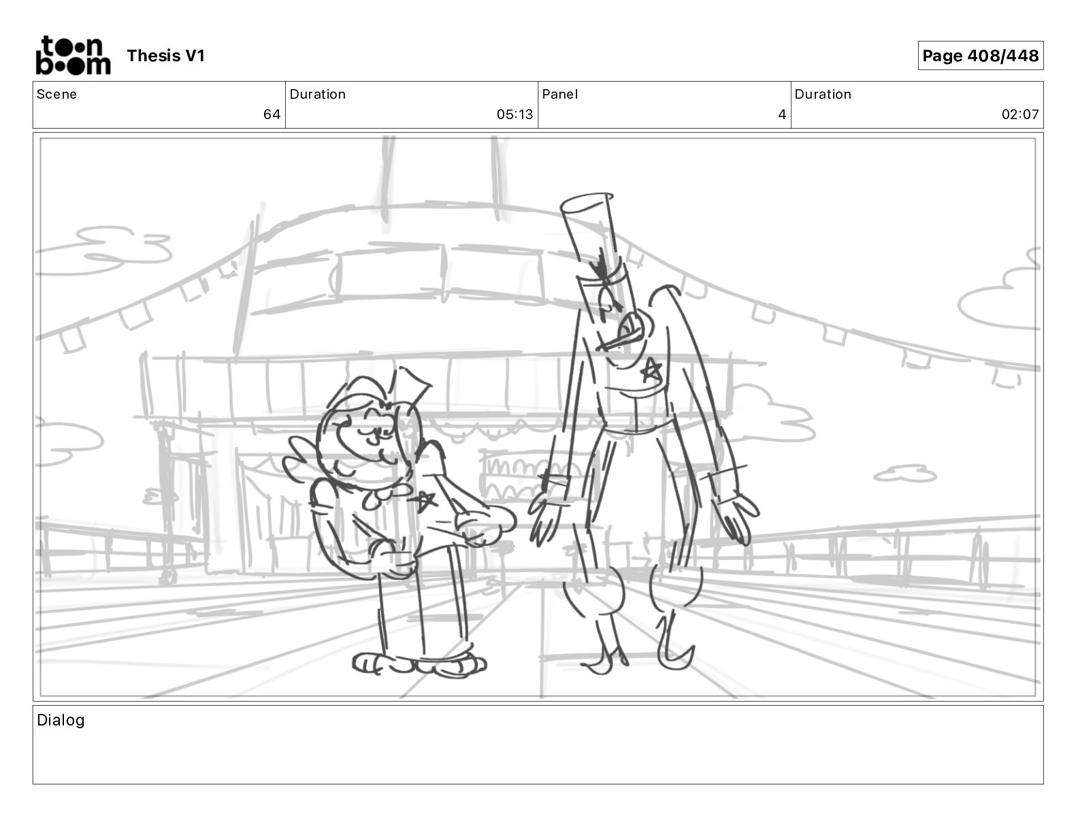Click the Toon Boom logo

tap(73, 55)
